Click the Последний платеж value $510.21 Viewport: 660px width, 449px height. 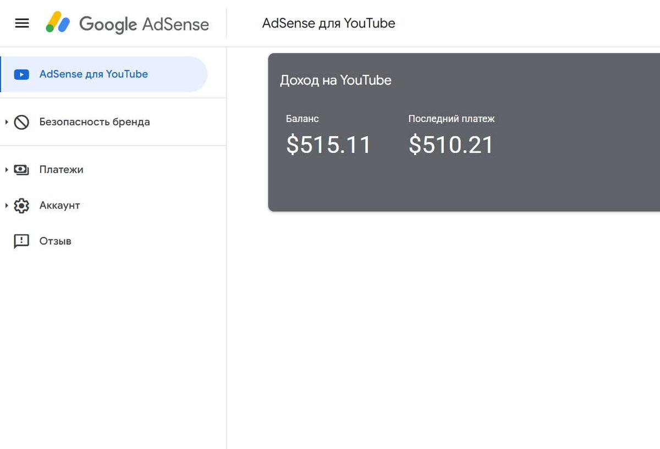point(450,145)
